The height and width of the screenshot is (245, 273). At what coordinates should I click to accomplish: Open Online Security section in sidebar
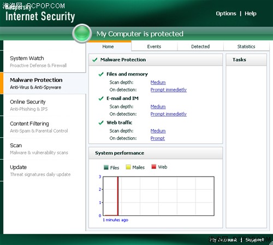click(x=45, y=105)
